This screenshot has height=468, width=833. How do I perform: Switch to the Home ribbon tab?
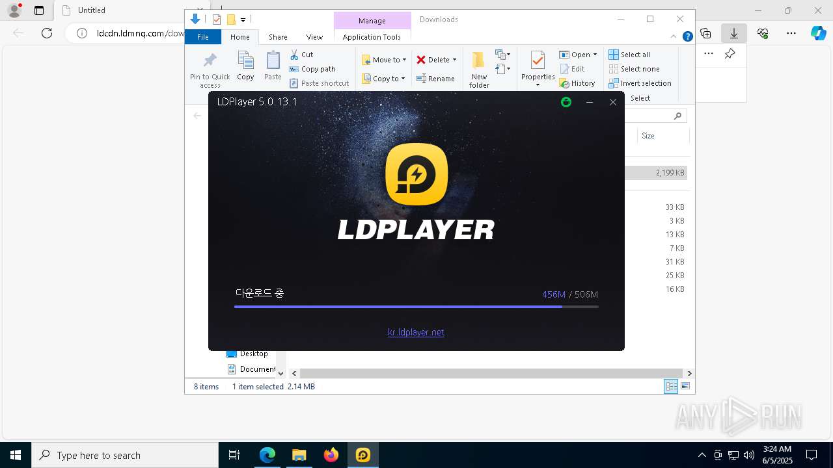(239, 37)
